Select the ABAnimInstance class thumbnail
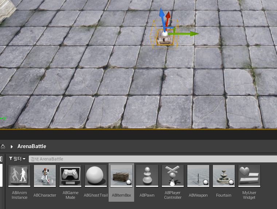This screenshot has width=277, height=209. tap(19, 176)
